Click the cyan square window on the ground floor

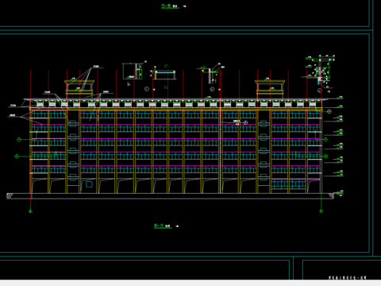point(89,184)
